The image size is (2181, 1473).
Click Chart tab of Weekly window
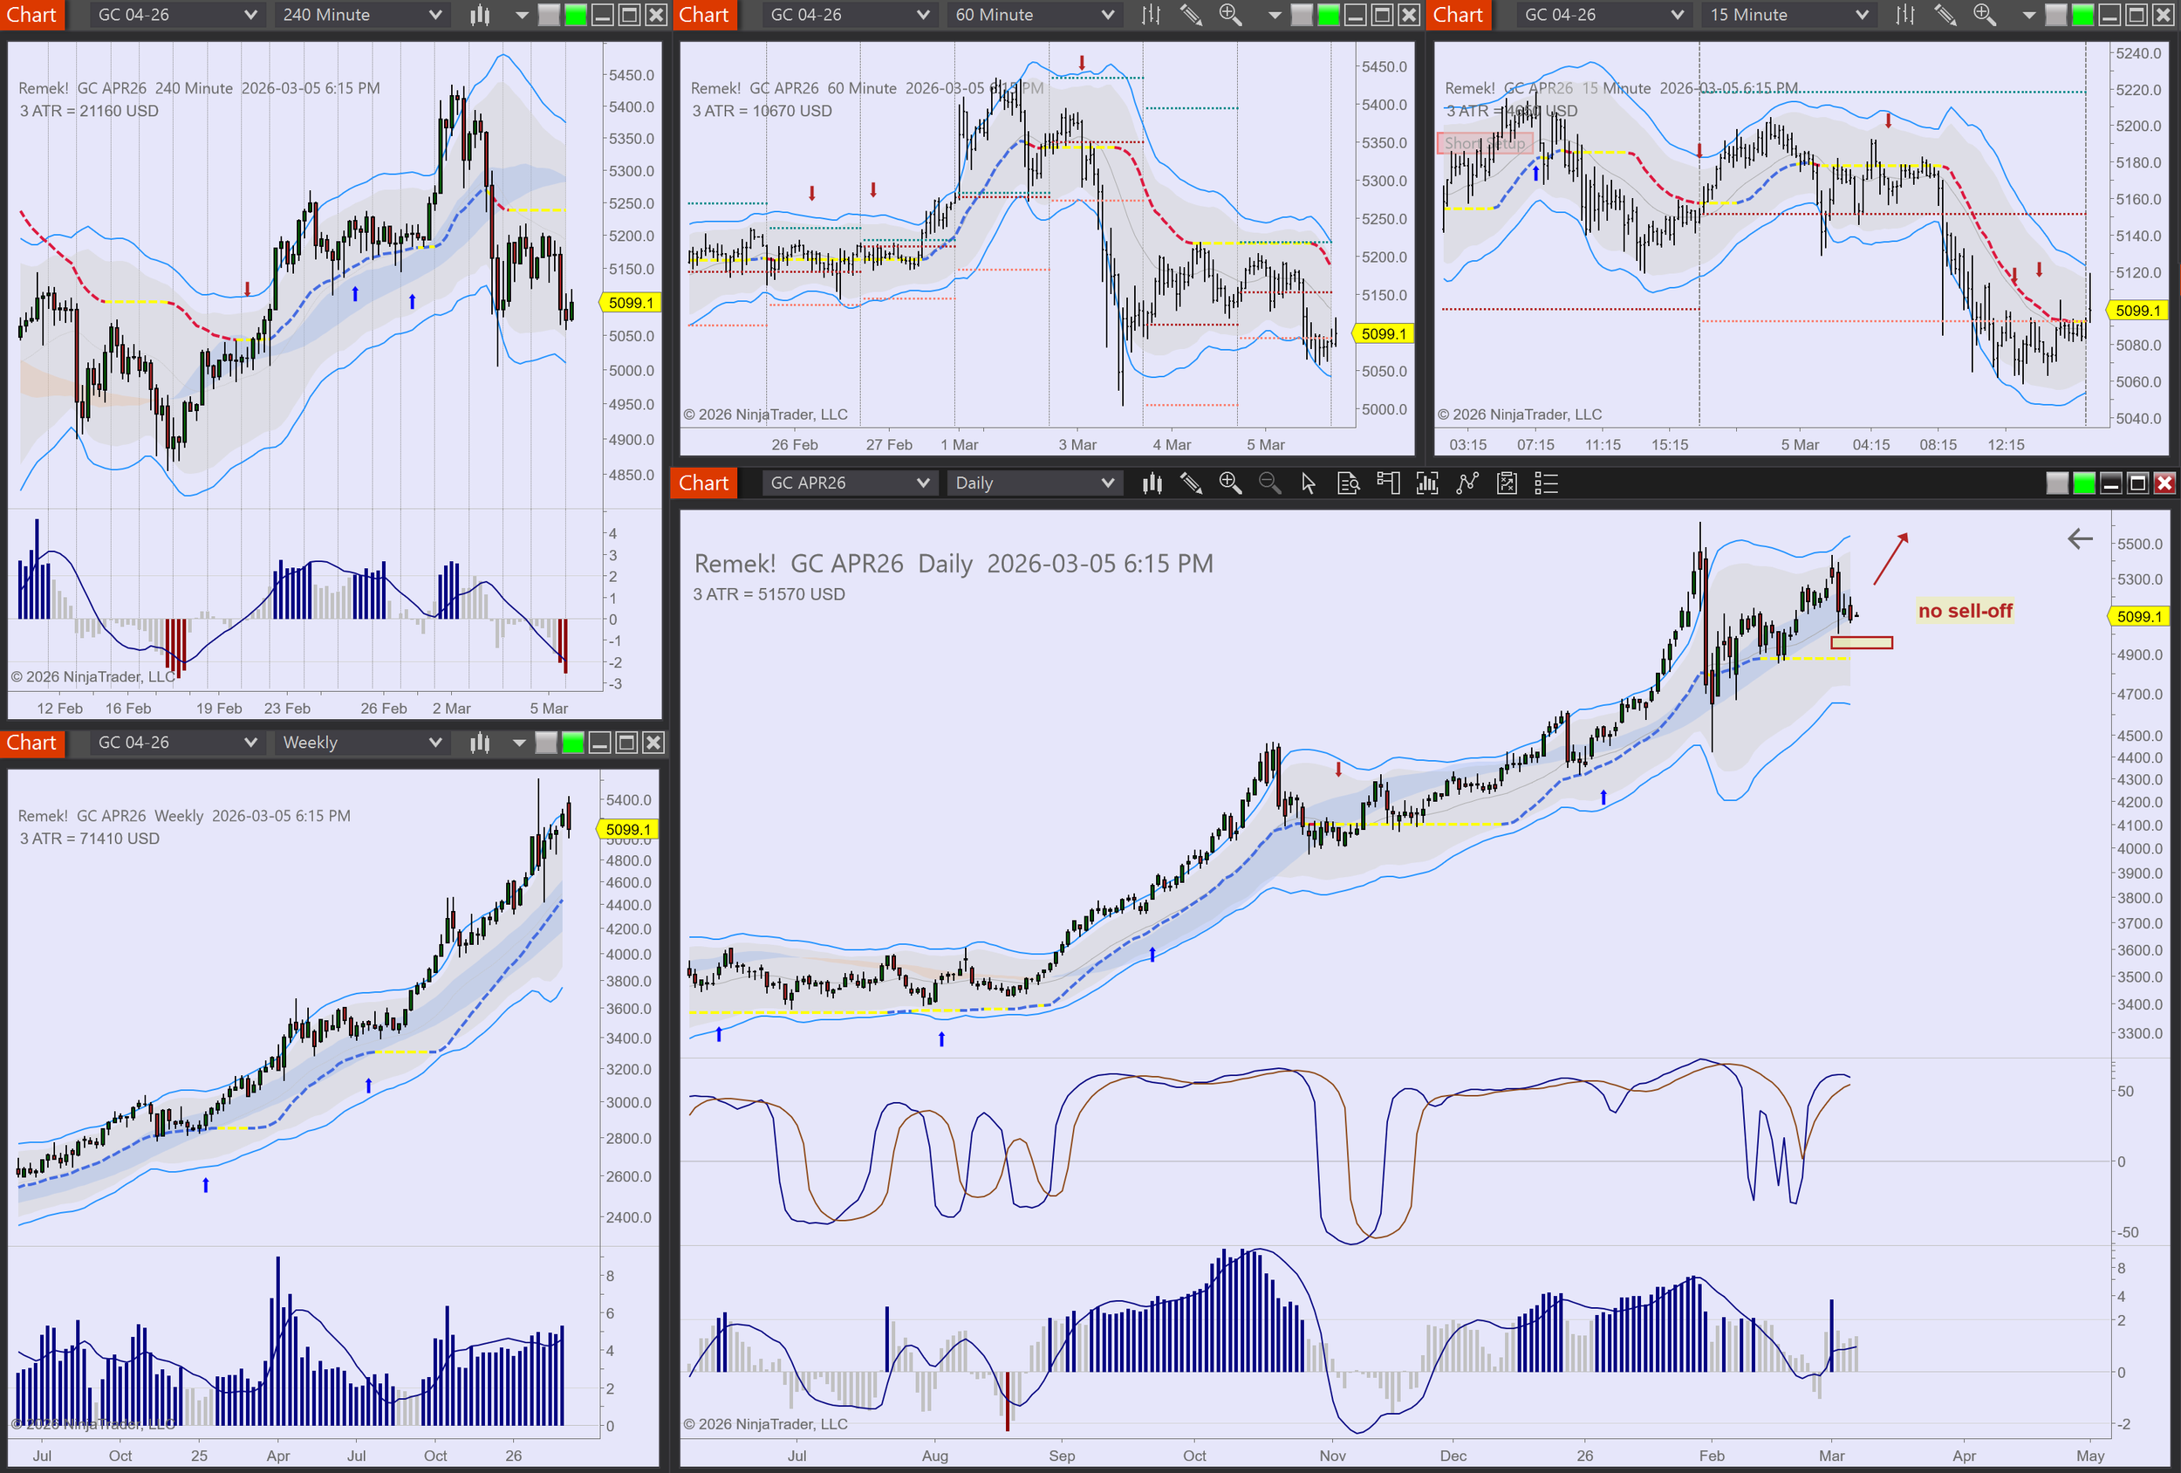tap(32, 743)
